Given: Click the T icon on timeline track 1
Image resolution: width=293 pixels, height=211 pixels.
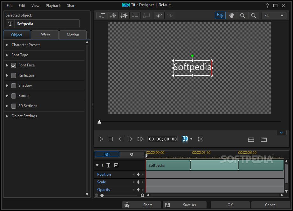Looking at the screenshot, I should pos(108,165).
